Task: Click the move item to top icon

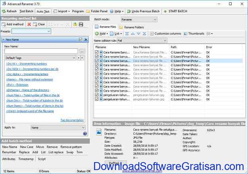Action: click(127, 34)
